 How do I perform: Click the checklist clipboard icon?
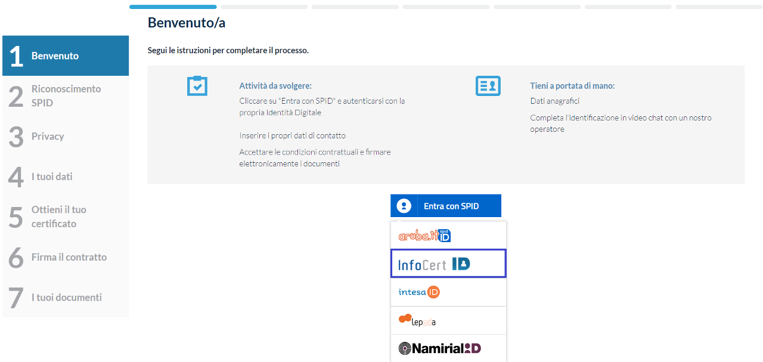197,86
